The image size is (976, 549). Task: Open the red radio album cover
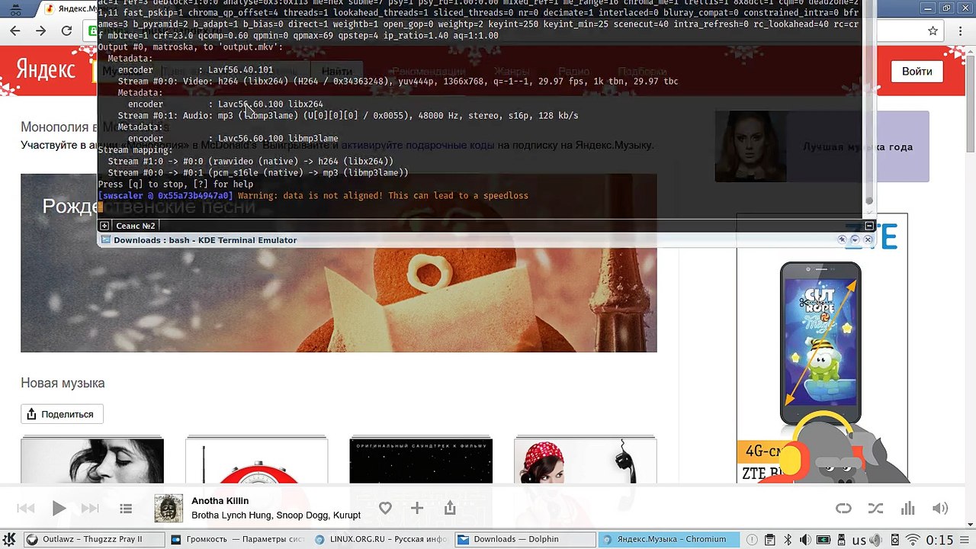[257, 461]
